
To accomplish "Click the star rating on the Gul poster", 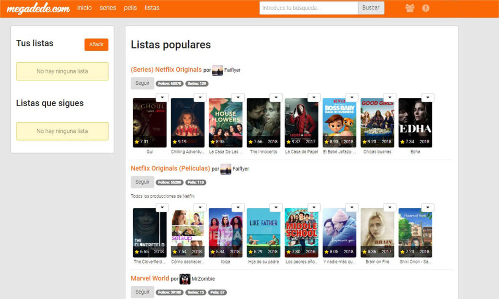I will coord(140,143).
